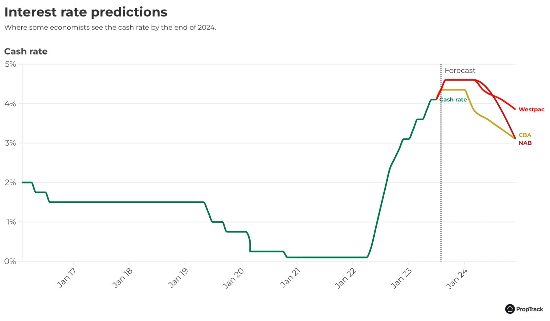Click the Forecast annotation label
This screenshot has width=550, height=321.
[x=460, y=70]
